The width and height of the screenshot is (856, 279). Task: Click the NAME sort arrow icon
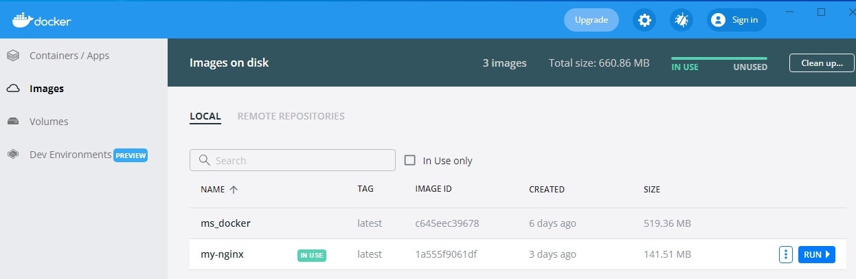click(x=234, y=190)
